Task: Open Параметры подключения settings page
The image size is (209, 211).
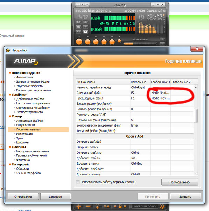Action: (34, 90)
